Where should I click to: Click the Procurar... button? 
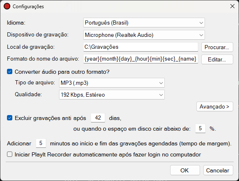click(x=217, y=47)
